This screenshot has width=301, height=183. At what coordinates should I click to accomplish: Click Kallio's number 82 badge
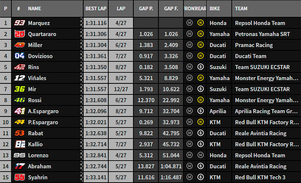point(20,144)
